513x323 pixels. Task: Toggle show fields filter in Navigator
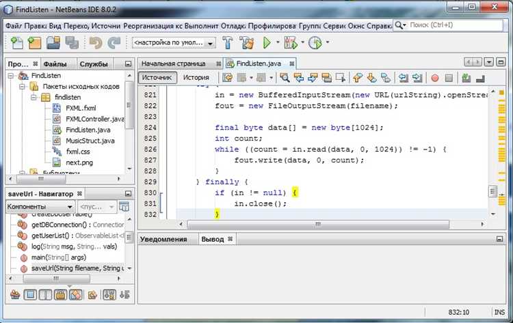31,295
